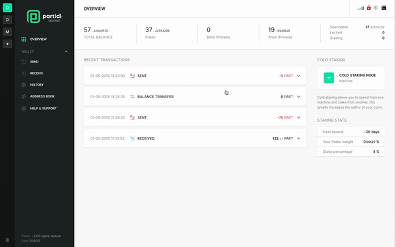Add a new wallet with plus icon
This screenshot has height=247, width=396.
7,44
